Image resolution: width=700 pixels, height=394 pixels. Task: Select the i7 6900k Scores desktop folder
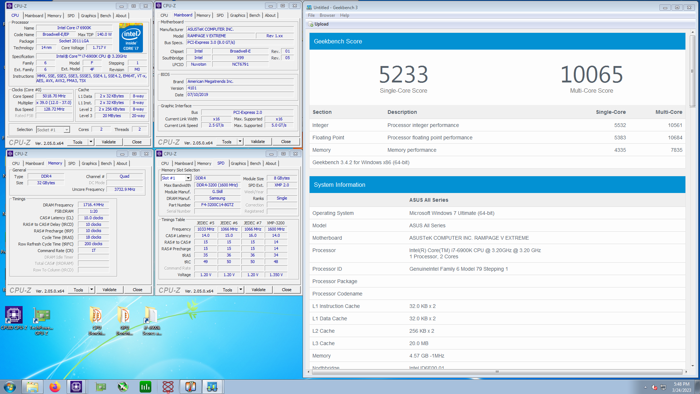click(152, 321)
